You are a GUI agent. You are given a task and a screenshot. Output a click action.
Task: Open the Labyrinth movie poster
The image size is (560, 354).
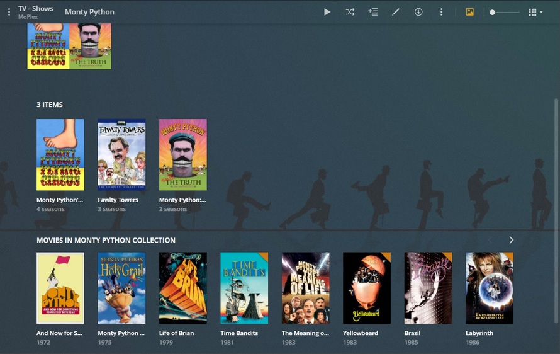(x=490, y=288)
